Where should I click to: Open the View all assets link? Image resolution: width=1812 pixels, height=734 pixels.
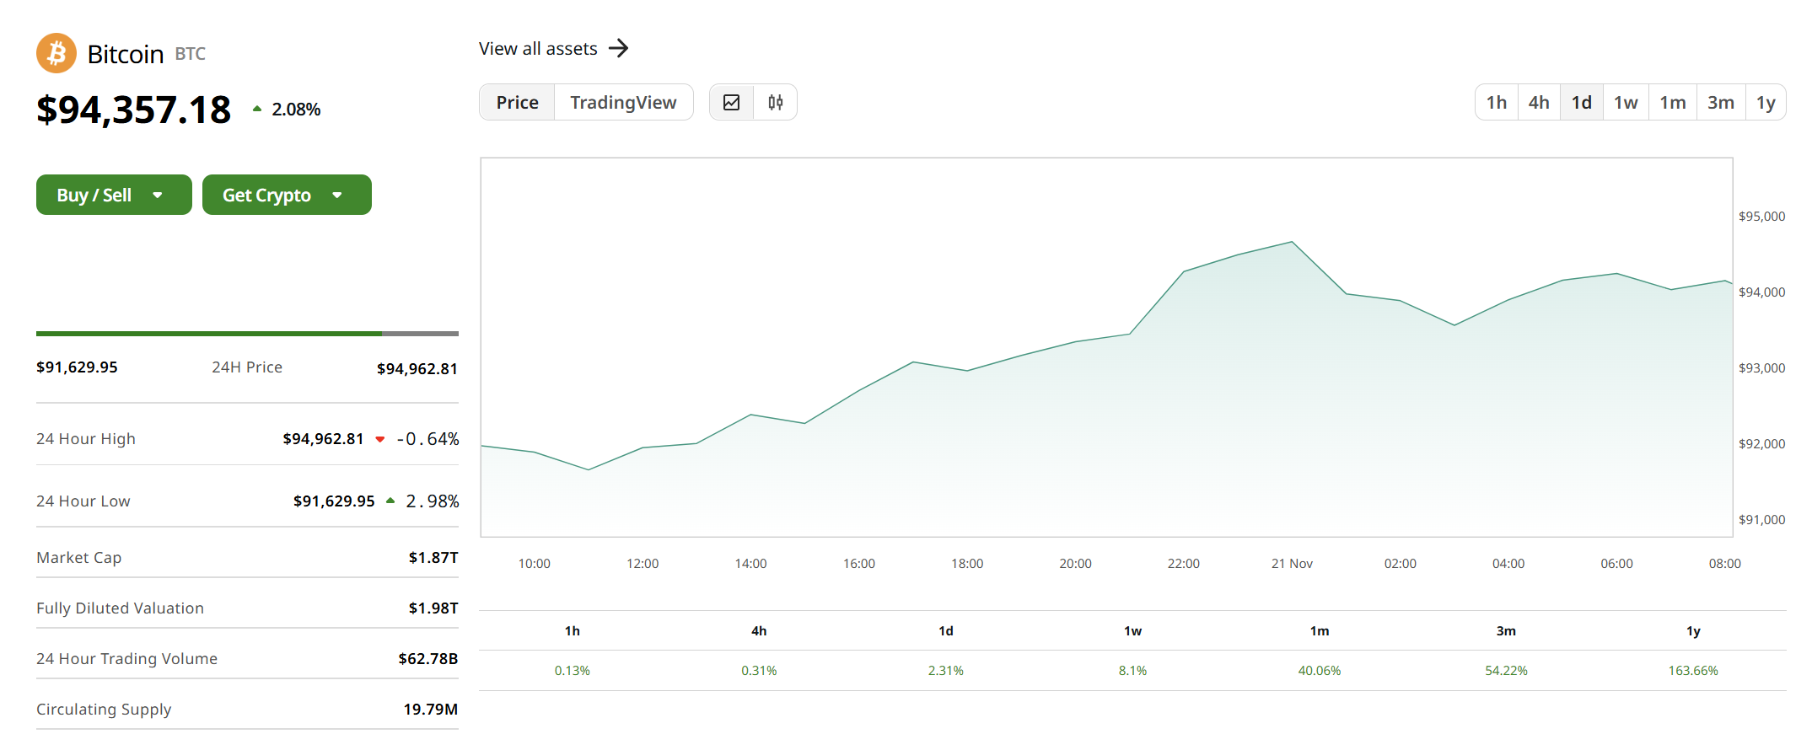tap(538, 49)
